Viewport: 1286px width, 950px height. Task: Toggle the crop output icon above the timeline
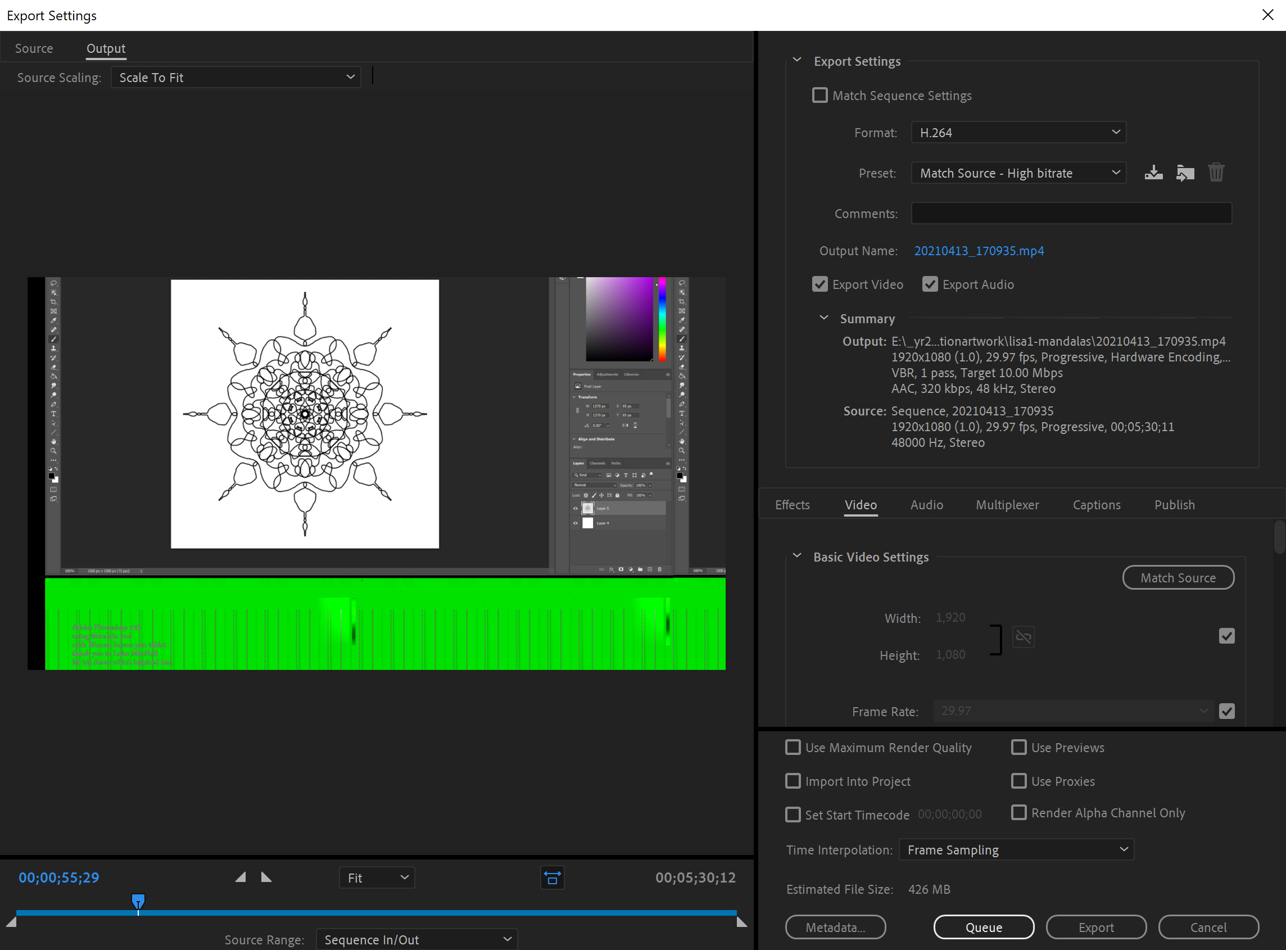(x=552, y=877)
